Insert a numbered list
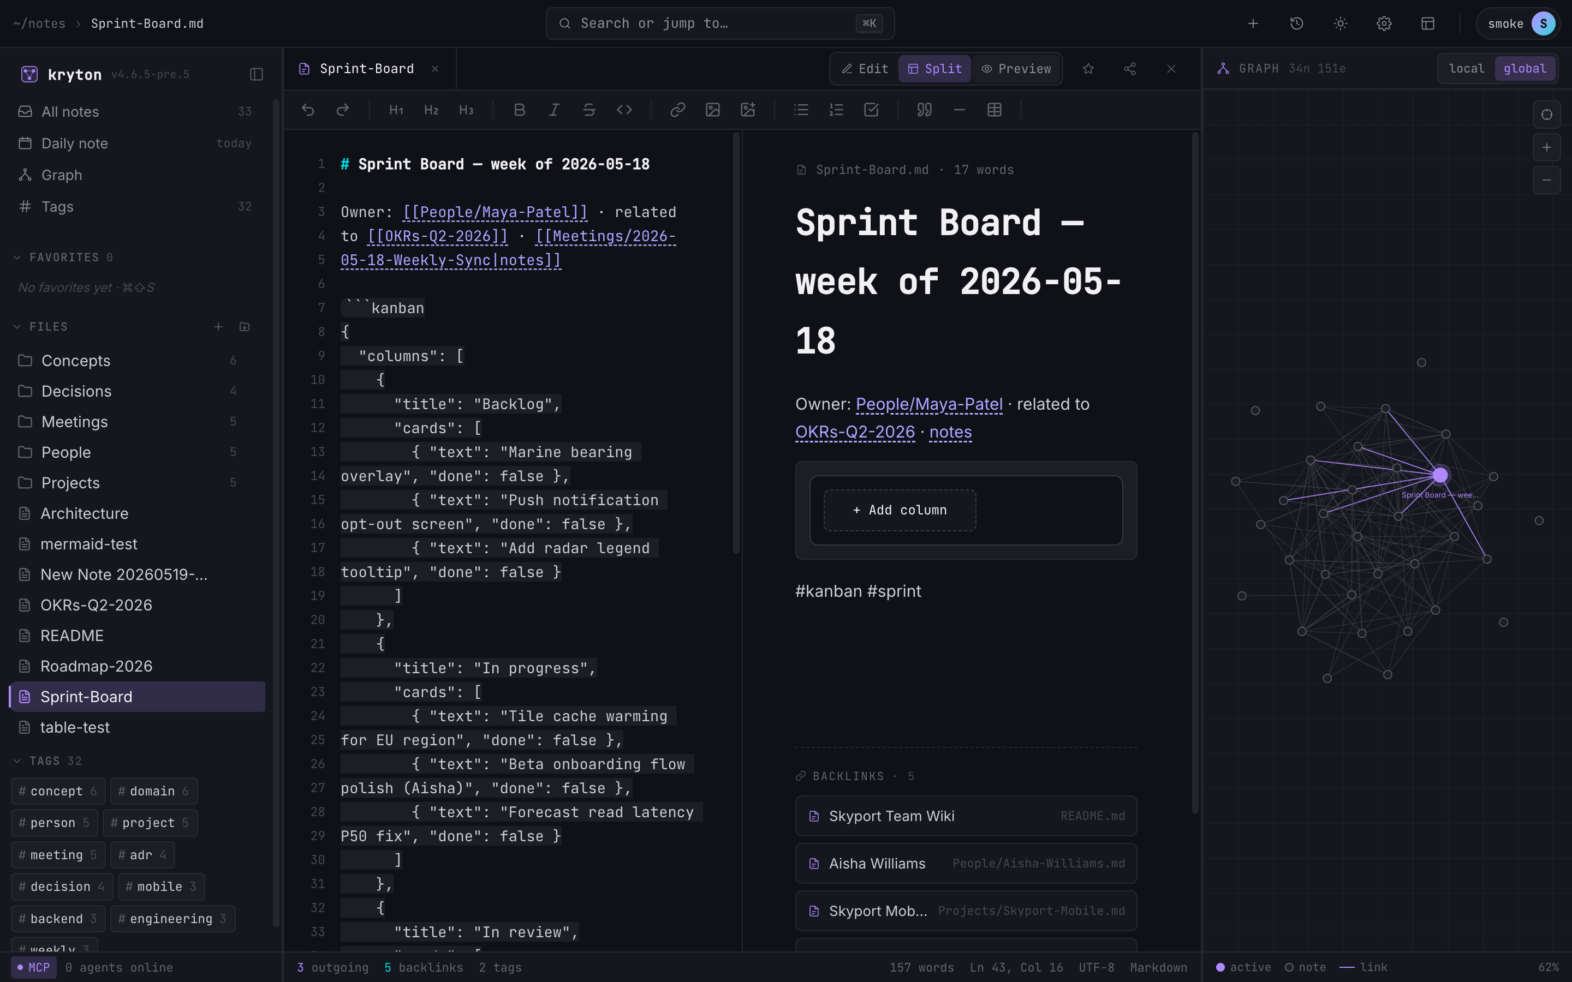The width and height of the screenshot is (1572, 982). [x=836, y=110]
